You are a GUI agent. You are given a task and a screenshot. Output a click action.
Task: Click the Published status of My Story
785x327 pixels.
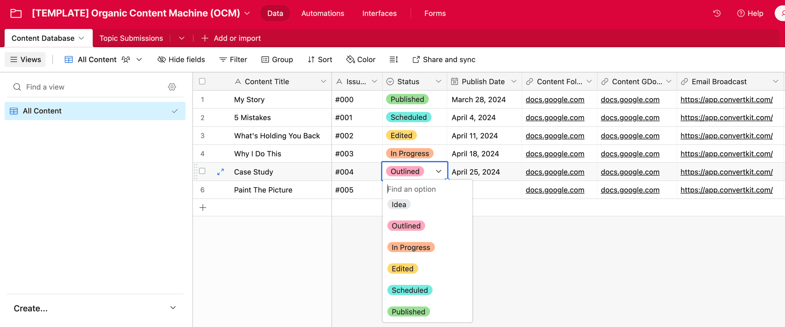coord(407,99)
